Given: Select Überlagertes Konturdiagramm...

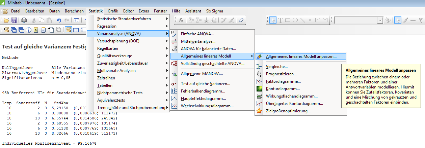Looking at the screenshot, I should pyautogui.click(x=301, y=104).
